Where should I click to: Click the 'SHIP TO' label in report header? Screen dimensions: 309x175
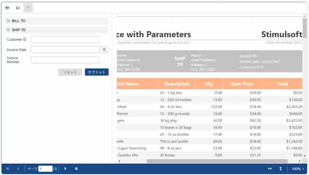180,61
